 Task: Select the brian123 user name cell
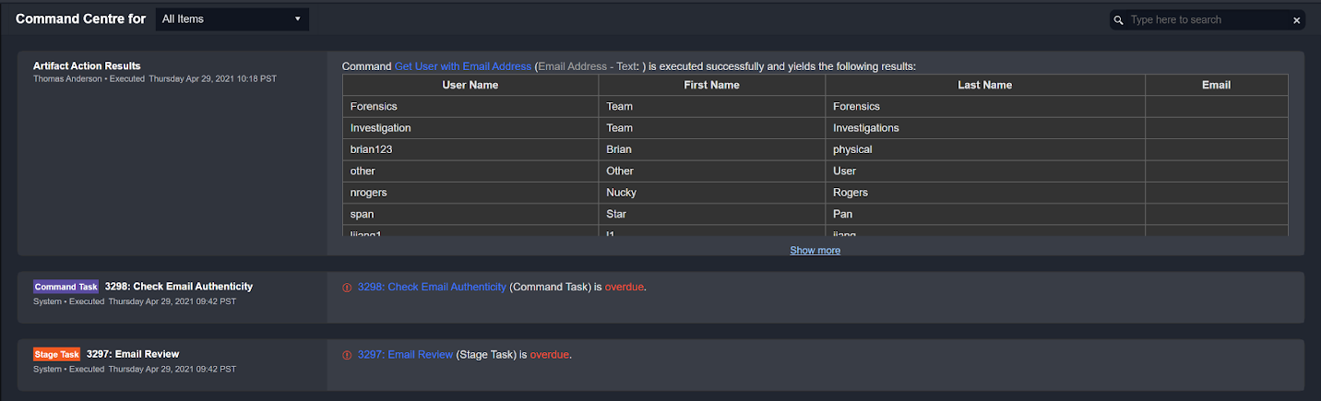[373, 149]
